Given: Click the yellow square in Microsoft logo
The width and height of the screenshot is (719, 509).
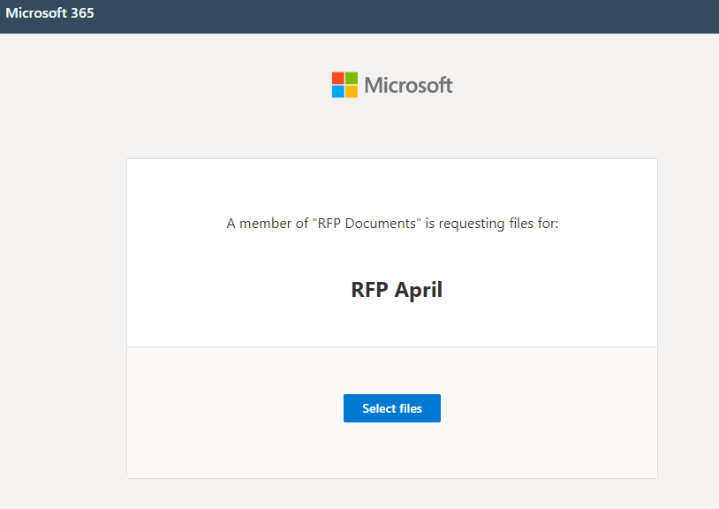Looking at the screenshot, I should point(352,91).
